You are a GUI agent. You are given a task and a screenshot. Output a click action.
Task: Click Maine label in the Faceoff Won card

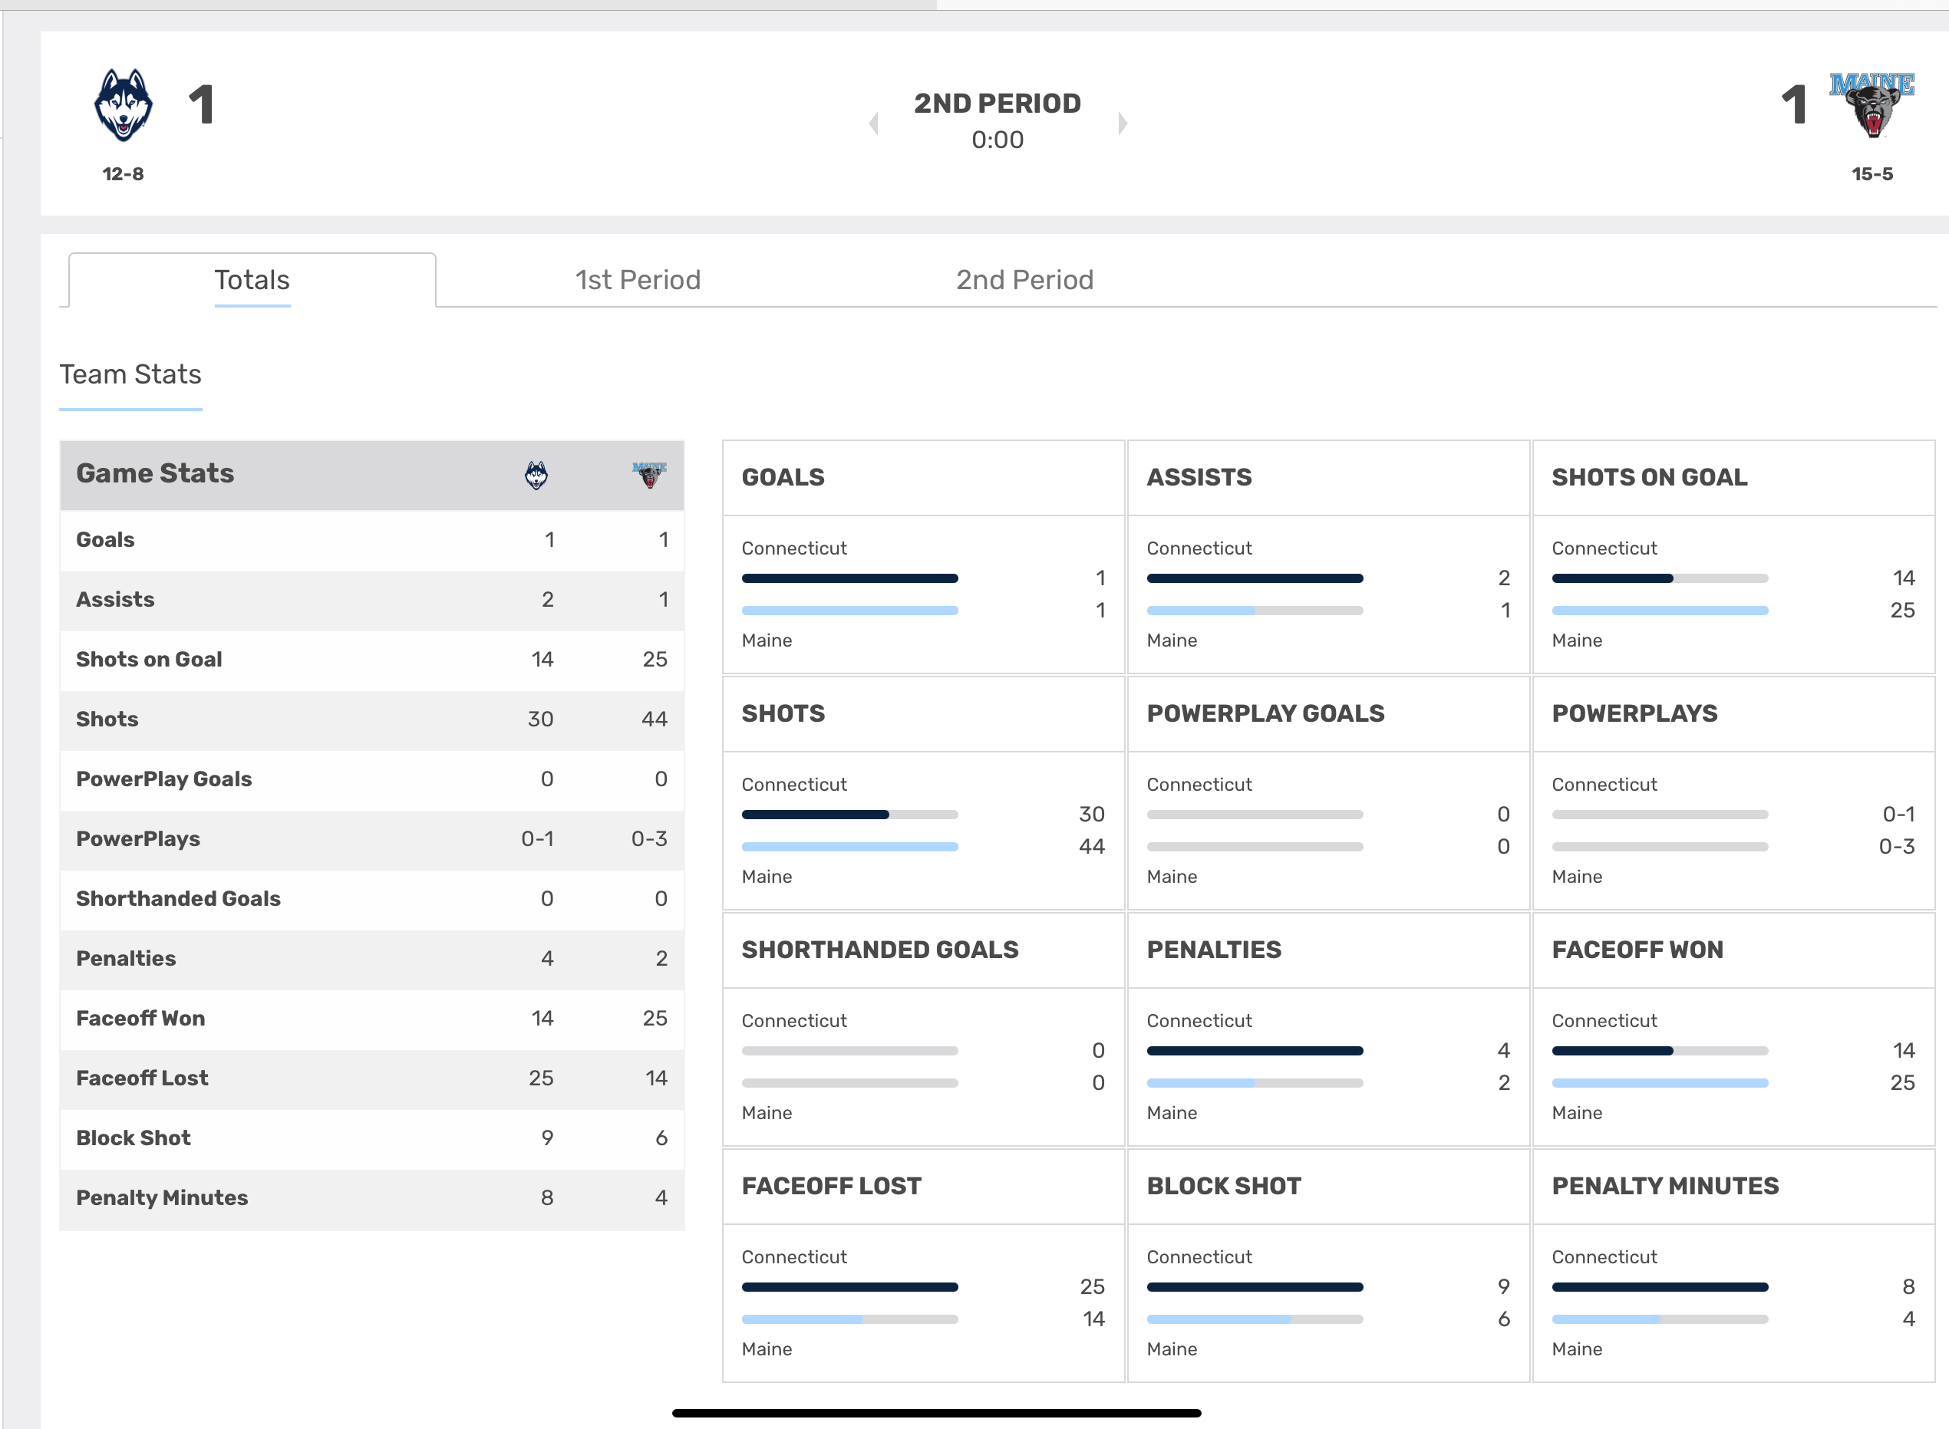point(1576,1113)
